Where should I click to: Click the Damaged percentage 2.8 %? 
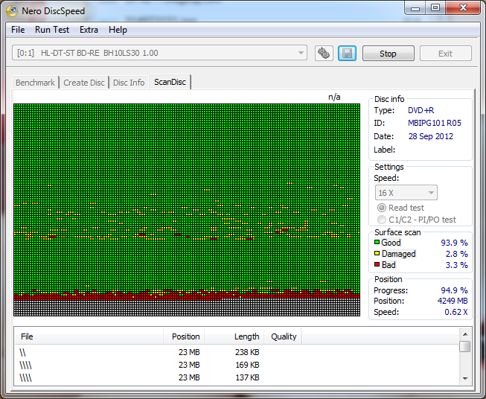pos(457,254)
